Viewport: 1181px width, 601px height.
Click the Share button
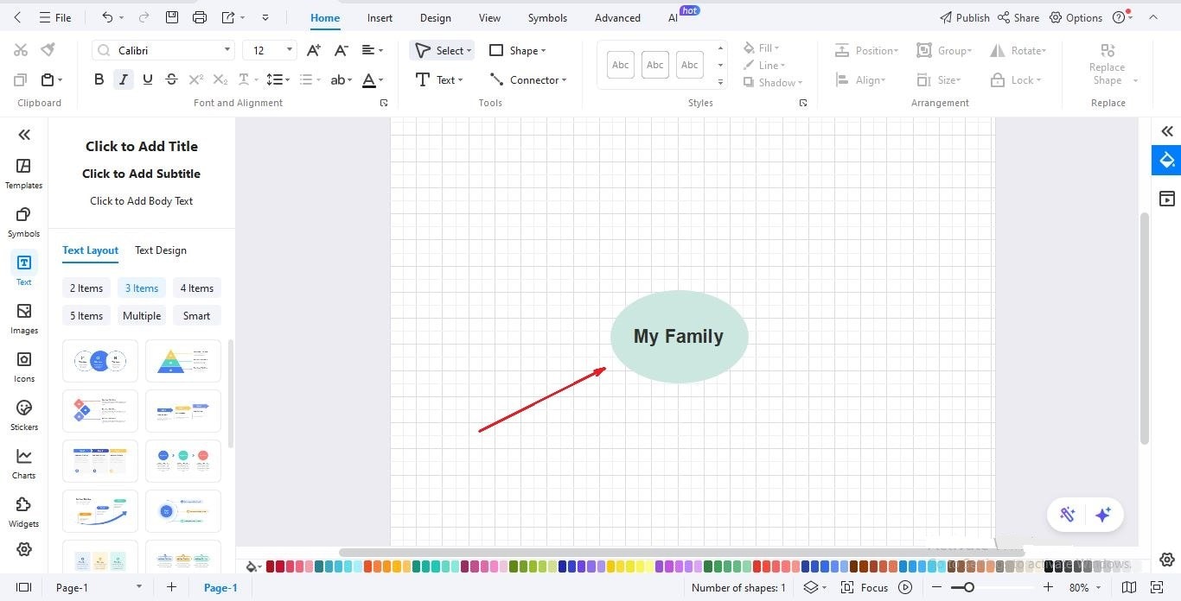point(1018,17)
